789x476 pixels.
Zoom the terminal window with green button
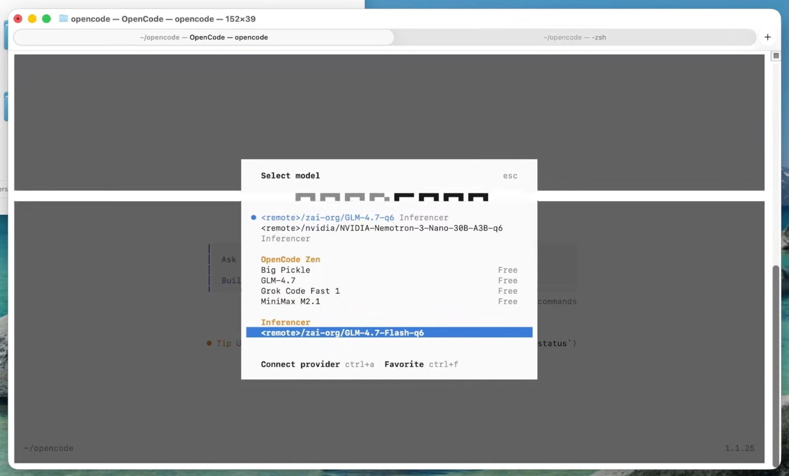point(46,18)
